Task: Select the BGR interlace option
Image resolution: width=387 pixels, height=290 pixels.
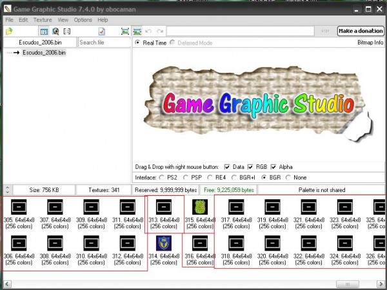Action: click(x=264, y=178)
